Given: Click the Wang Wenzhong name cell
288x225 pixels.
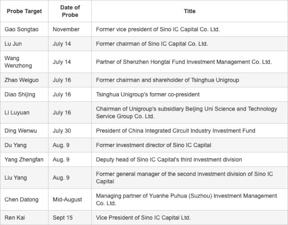Looking at the screenshot, I should click(19, 62).
